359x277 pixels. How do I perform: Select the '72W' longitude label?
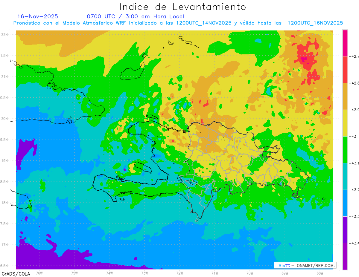(x=180, y=273)
